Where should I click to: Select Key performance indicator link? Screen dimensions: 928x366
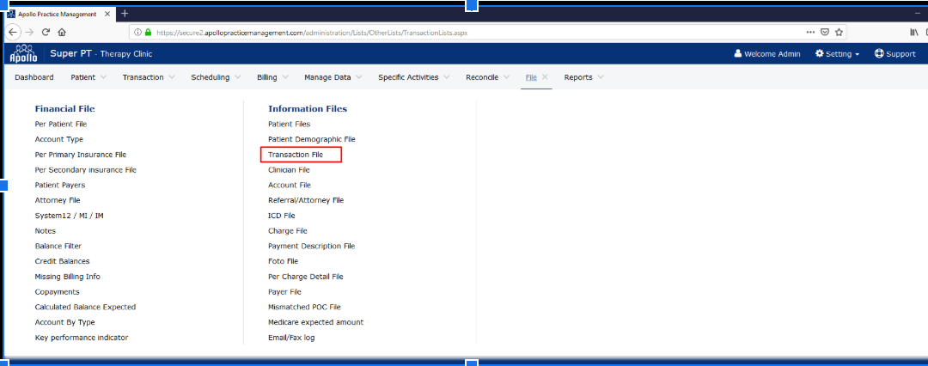point(82,338)
